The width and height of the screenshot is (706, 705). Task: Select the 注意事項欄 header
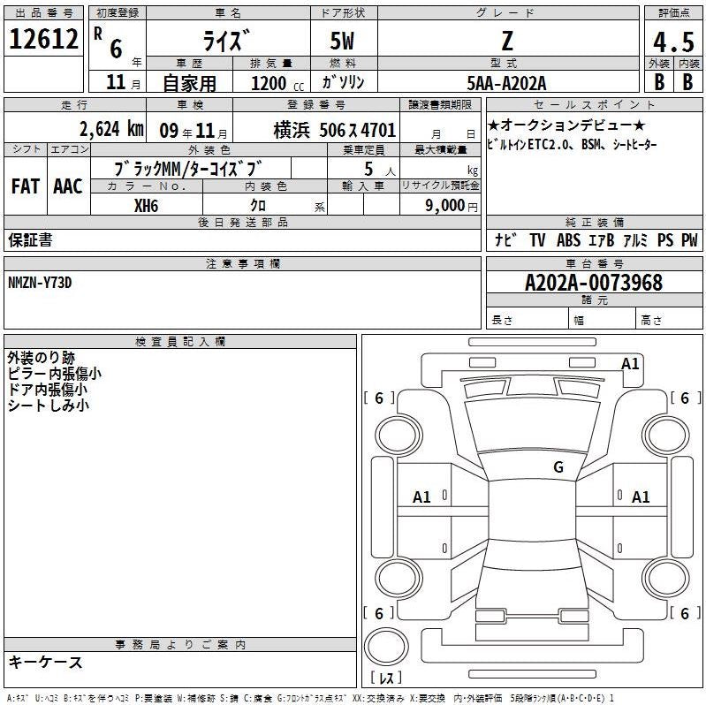pyautogui.click(x=242, y=264)
